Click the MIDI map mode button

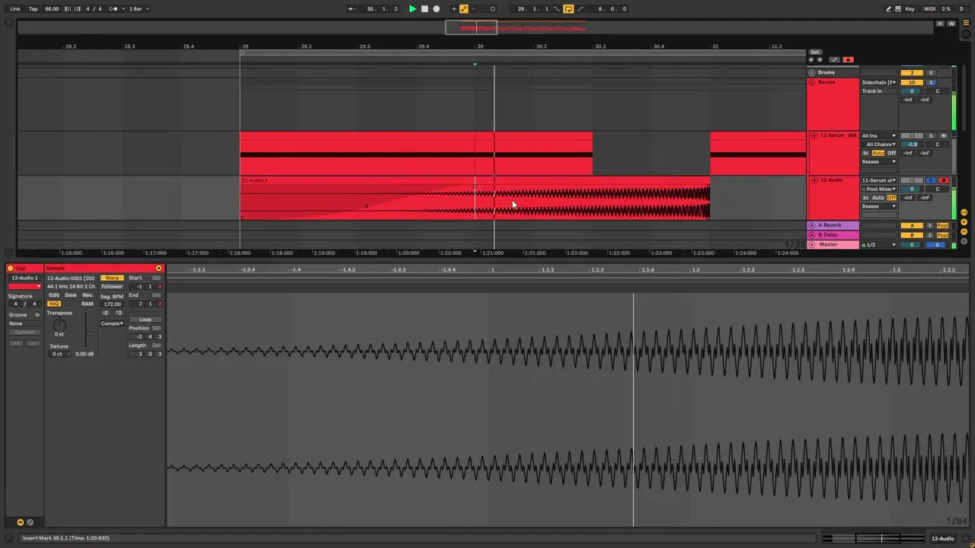tap(929, 9)
